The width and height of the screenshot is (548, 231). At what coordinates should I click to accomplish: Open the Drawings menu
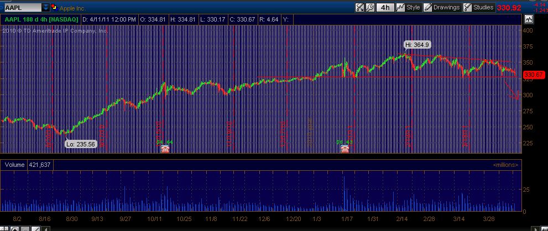pyautogui.click(x=442, y=7)
